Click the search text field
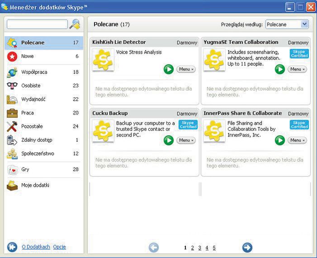 [x=37, y=24]
